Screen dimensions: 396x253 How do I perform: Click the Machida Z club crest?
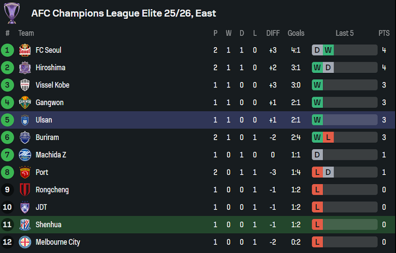pos(25,155)
